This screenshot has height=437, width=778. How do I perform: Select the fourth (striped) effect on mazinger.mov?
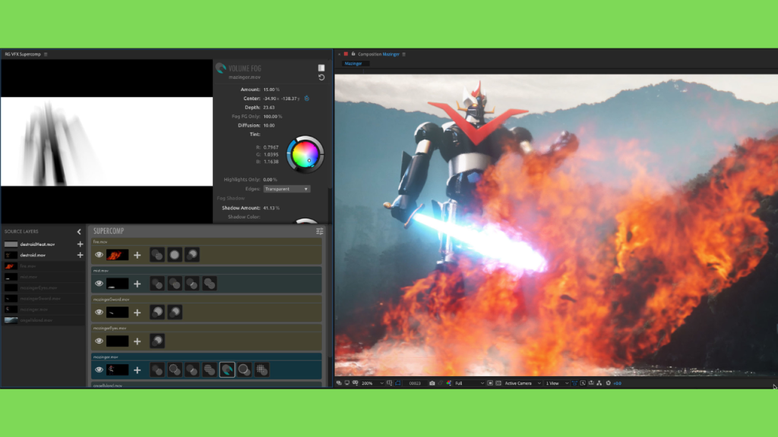pos(210,369)
